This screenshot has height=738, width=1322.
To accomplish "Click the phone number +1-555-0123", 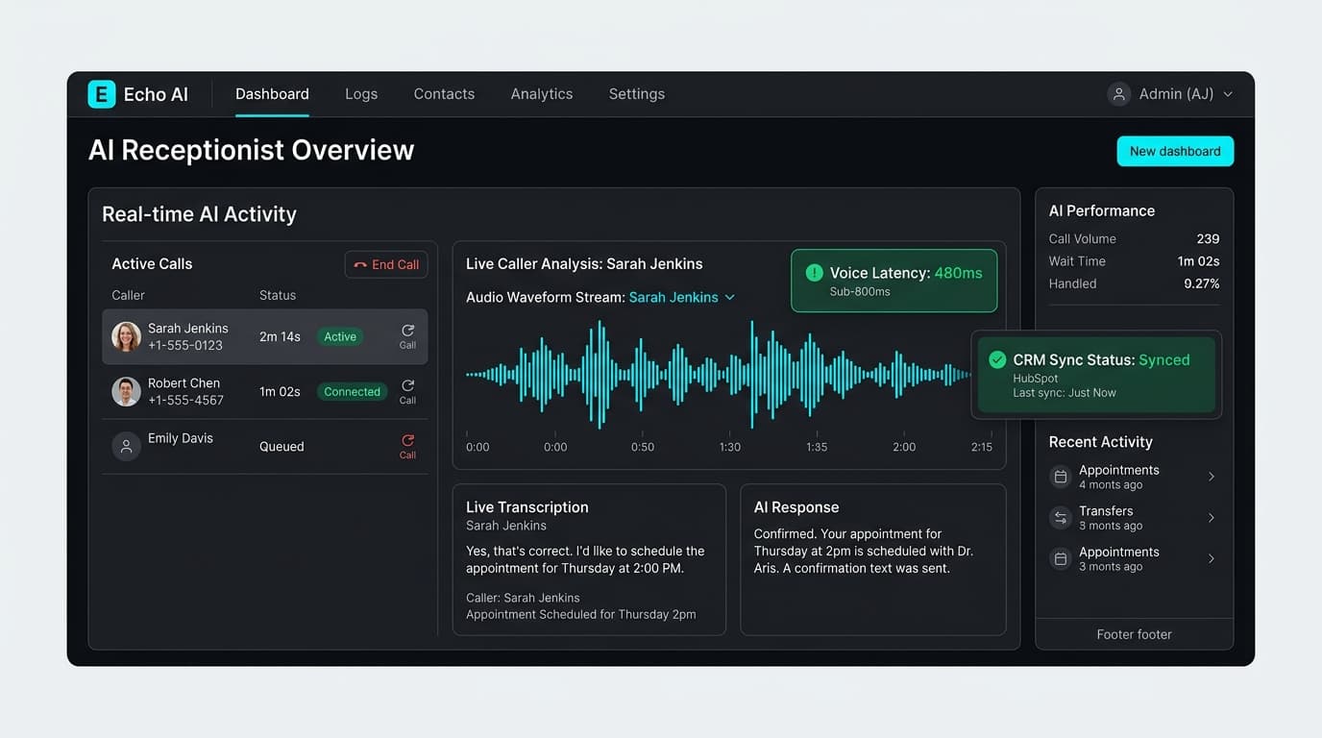I will (x=185, y=345).
